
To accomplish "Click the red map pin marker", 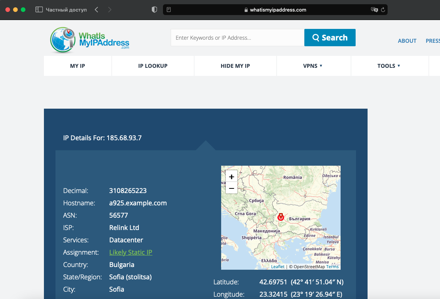I will (281, 217).
